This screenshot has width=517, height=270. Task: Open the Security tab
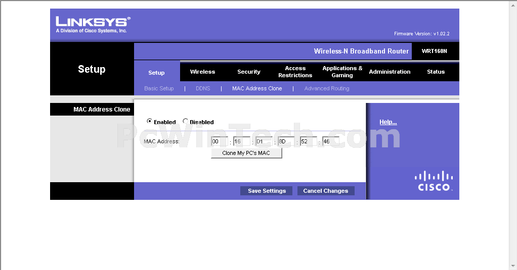click(x=249, y=72)
